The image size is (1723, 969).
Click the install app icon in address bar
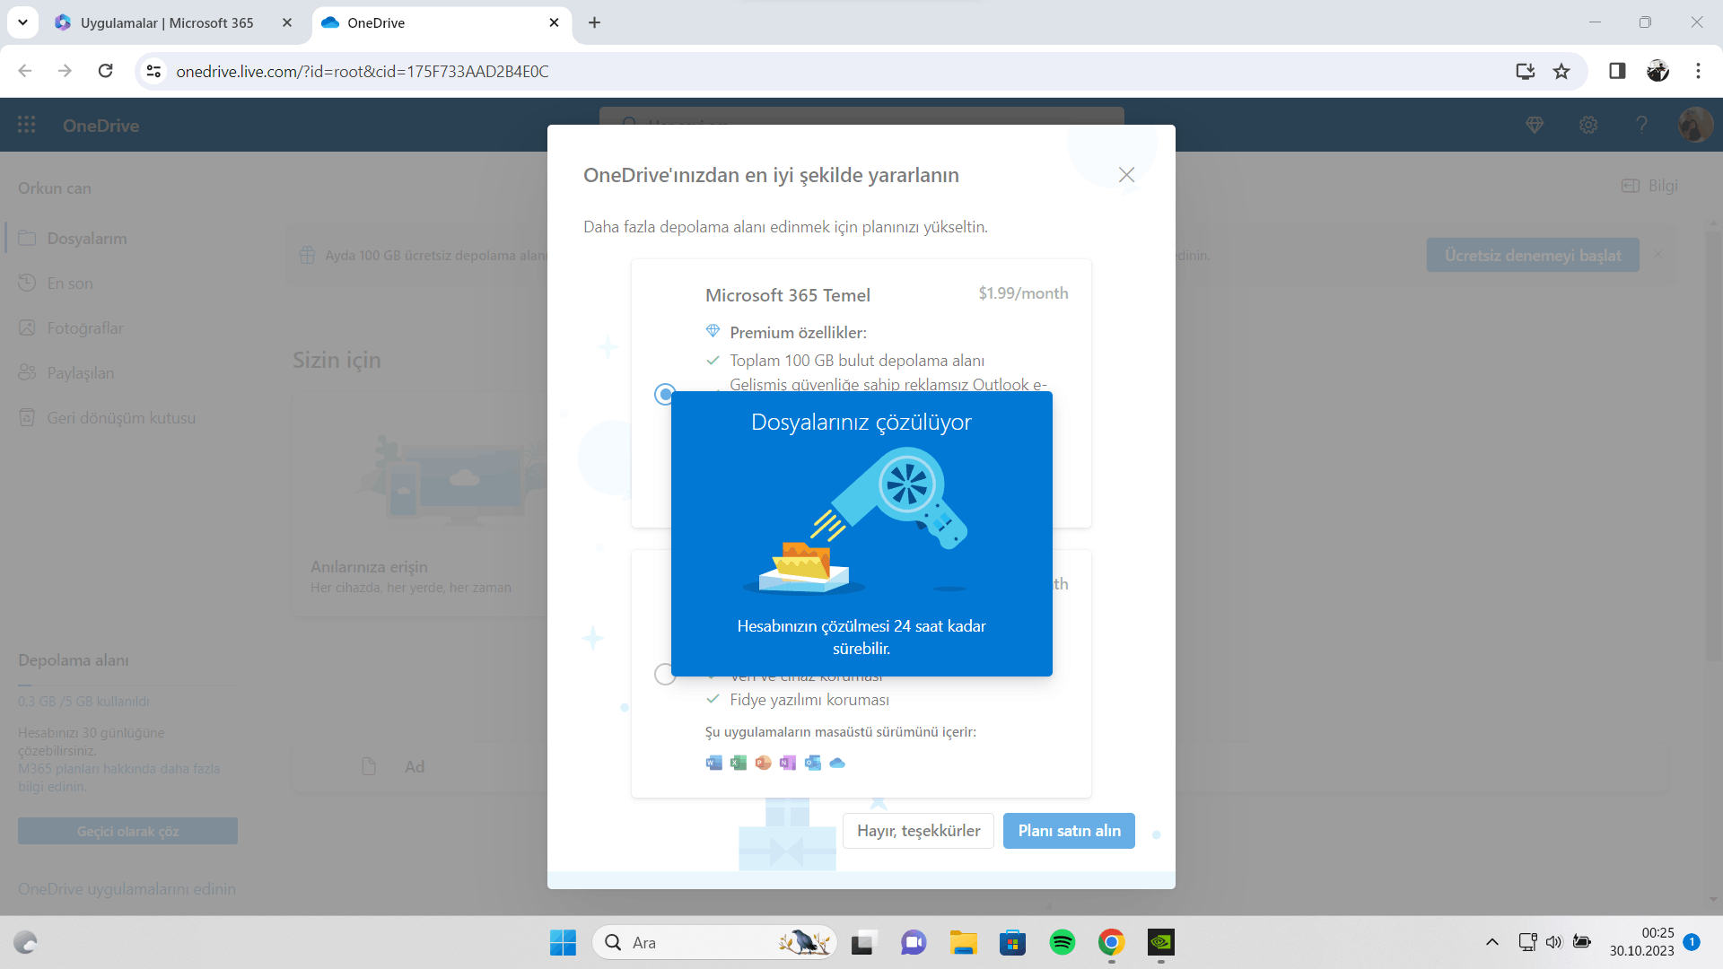1525,71
